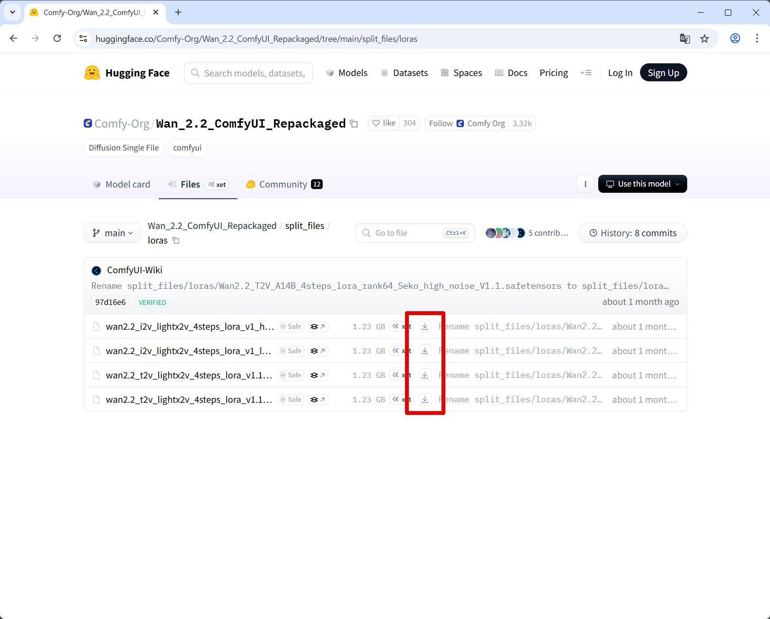Open the tab search chevron in Chrome
Image resolution: width=770 pixels, height=619 pixels.
(x=13, y=12)
